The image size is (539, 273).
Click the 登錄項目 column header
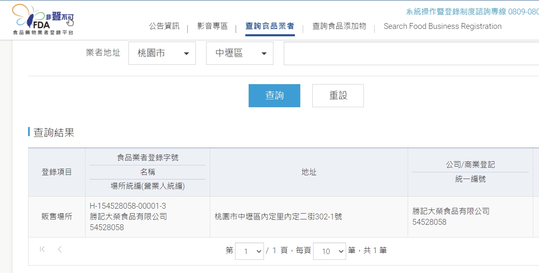[x=57, y=172]
